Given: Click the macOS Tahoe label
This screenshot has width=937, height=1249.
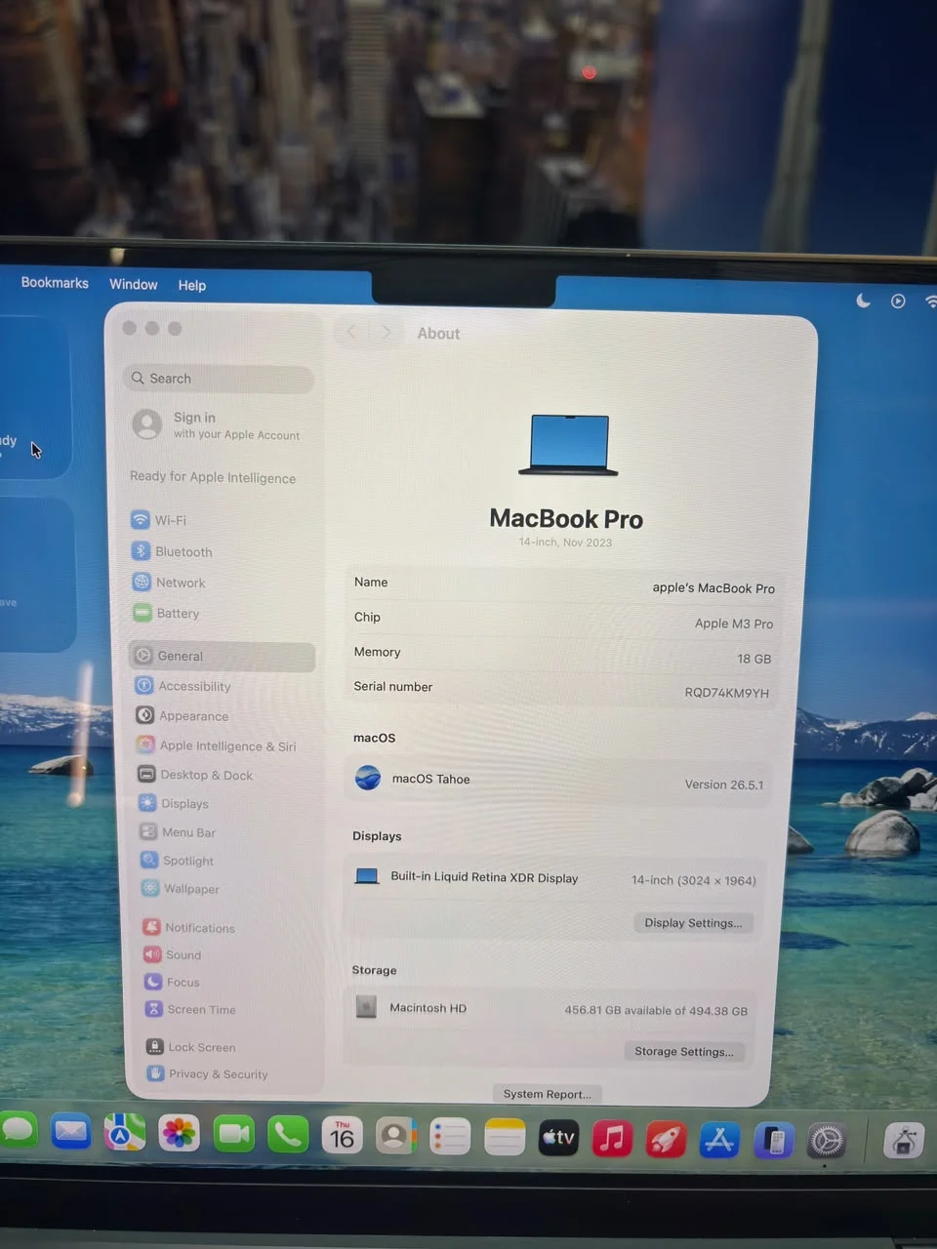Looking at the screenshot, I should tap(430, 779).
